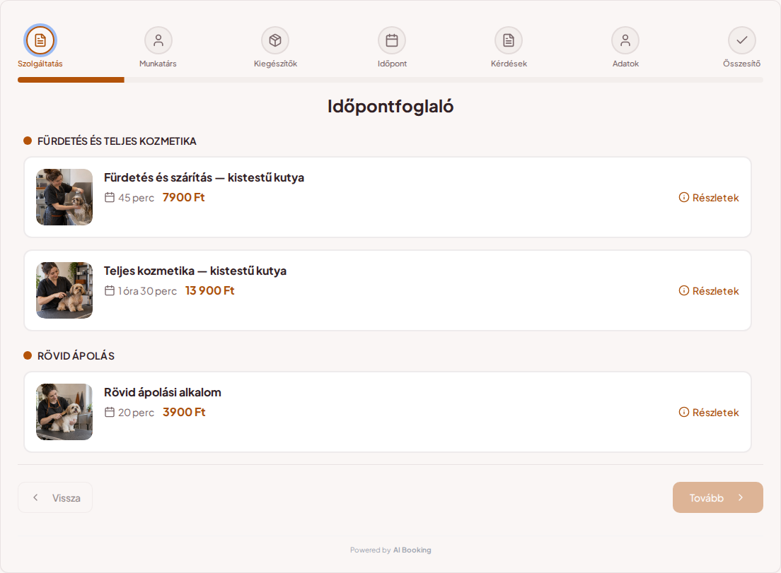This screenshot has height=573, width=781.
Task: Click the AI Booking footer link
Action: 412,550
